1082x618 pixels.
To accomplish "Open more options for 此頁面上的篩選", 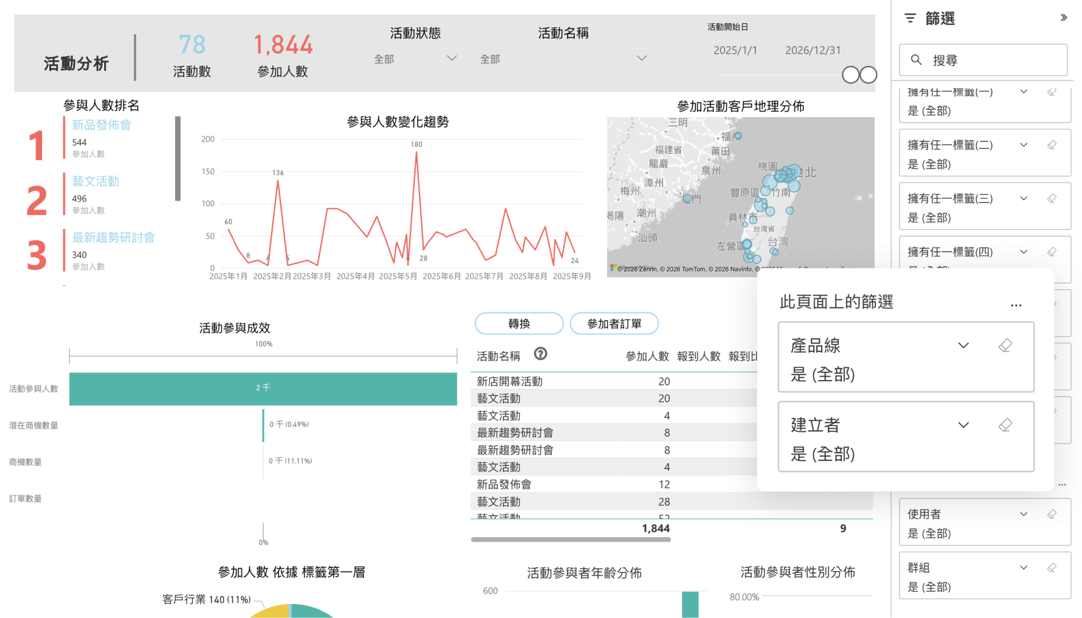I will (x=1016, y=304).
